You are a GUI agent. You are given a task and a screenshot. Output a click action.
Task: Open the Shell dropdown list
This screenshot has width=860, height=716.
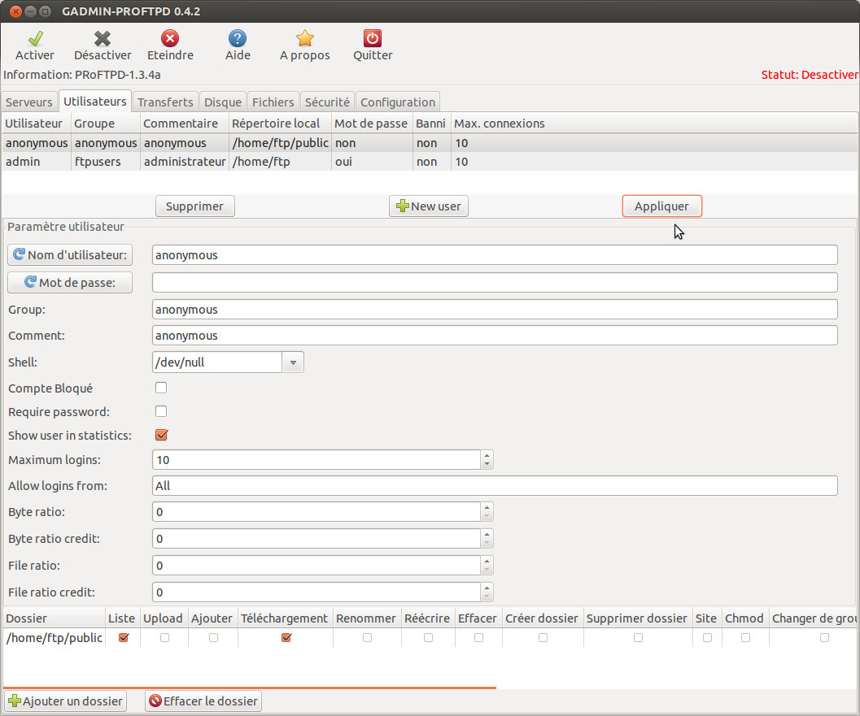[x=293, y=362]
